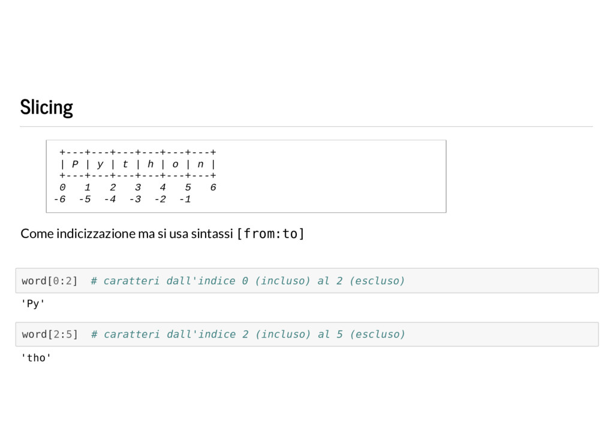The width and height of the screenshot is (614, 447).
Task: Click the word[2:5] code cell
Action: pos(307,335)
